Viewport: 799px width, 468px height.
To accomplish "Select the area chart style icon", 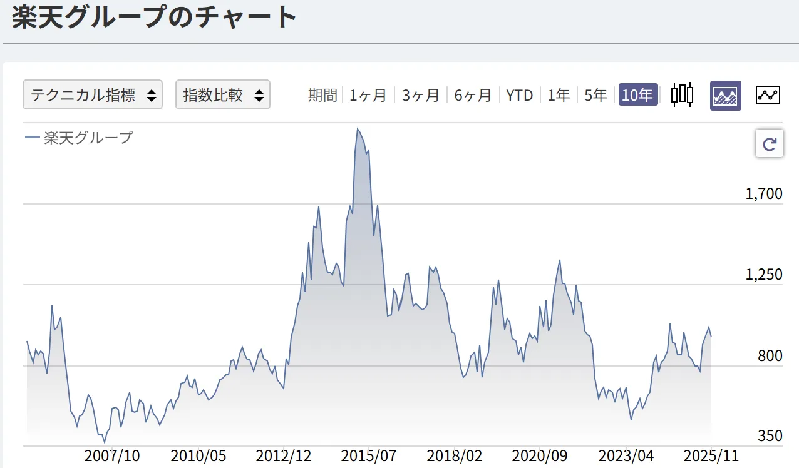I will (725, 96).
